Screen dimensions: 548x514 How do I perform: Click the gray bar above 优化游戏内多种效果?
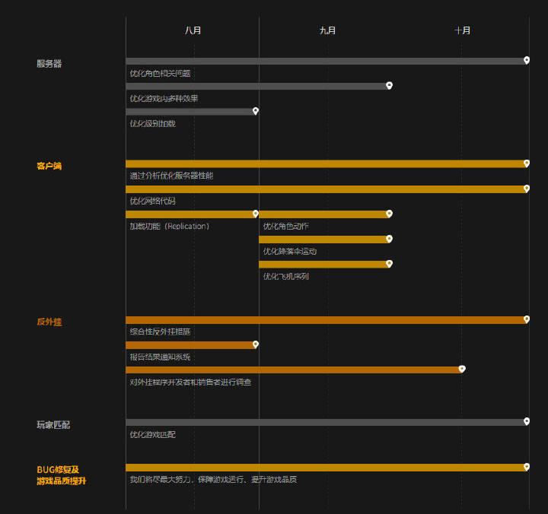(257, 86)
